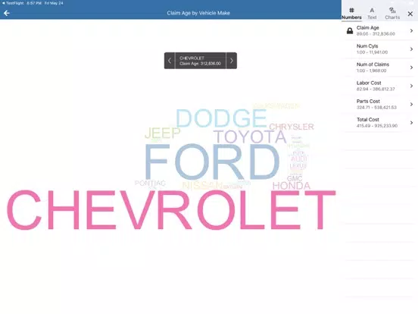Select the CHEVROLET word in cloud

click(x=171, y=210)
